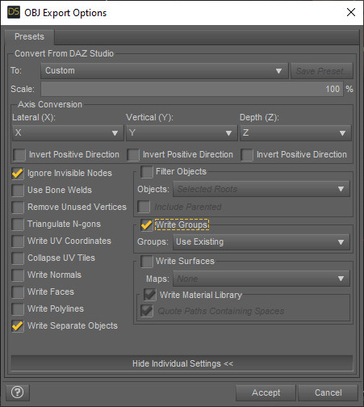This screenshot has height=407, width=364.
Task: Select the Presets tab
Action: [x=29, y=36]
